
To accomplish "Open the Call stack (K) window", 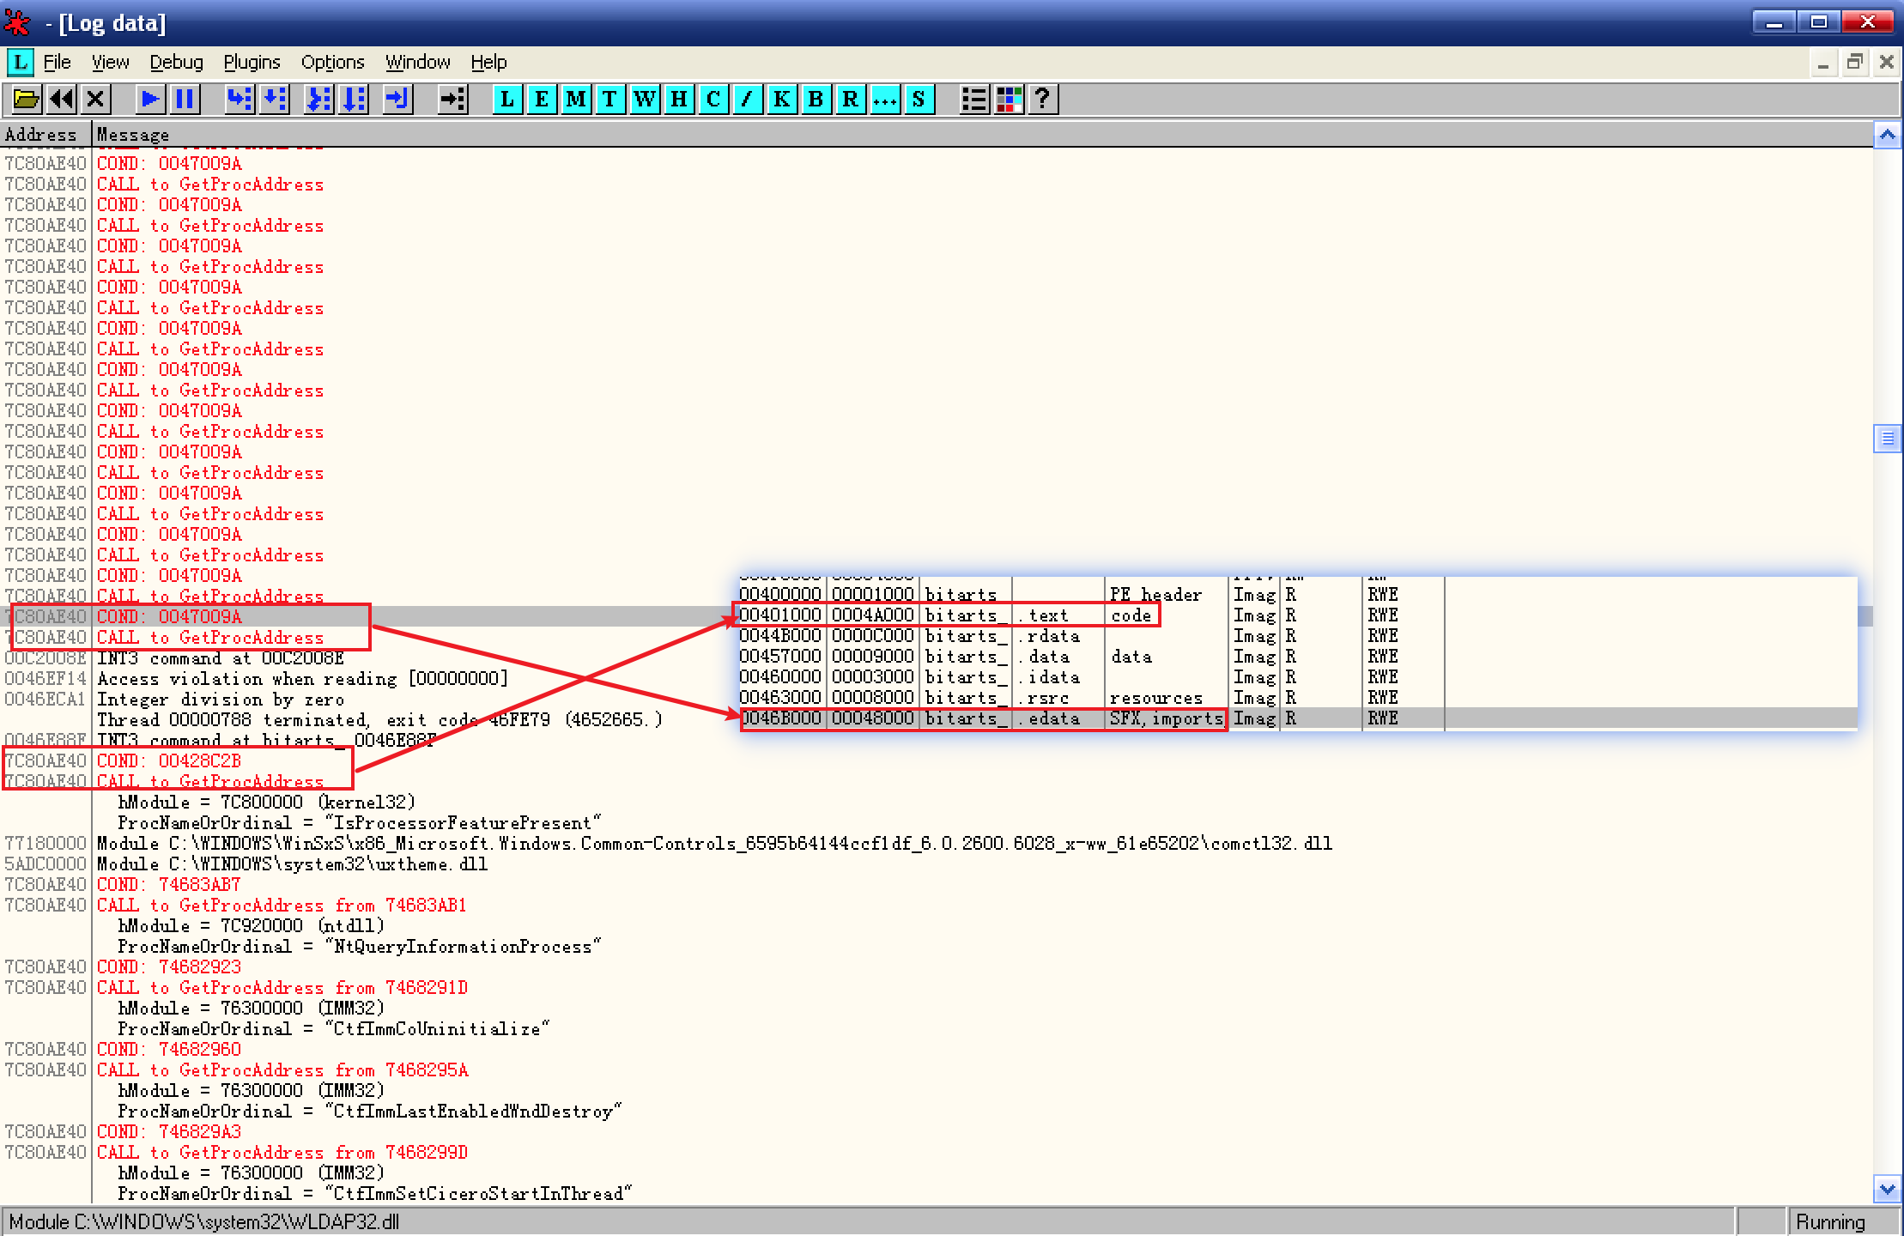I will click(781, 100).
